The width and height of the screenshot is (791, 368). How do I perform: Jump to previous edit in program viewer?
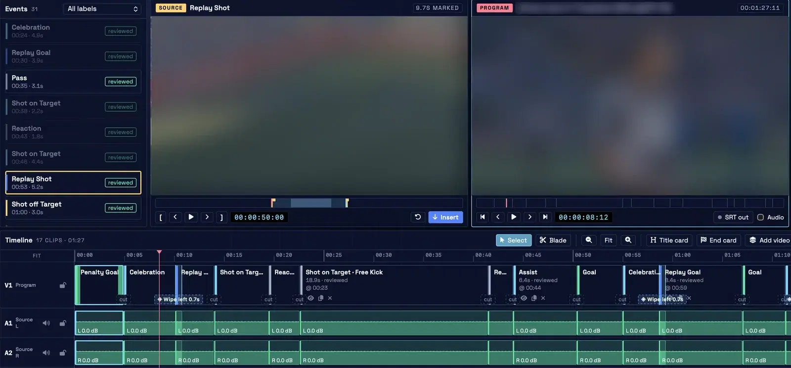tap(483, 217)
